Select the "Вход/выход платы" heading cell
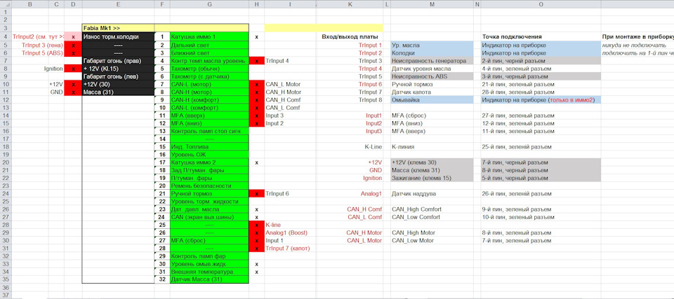This screenshot has width=674, height=299. [350, 37]
